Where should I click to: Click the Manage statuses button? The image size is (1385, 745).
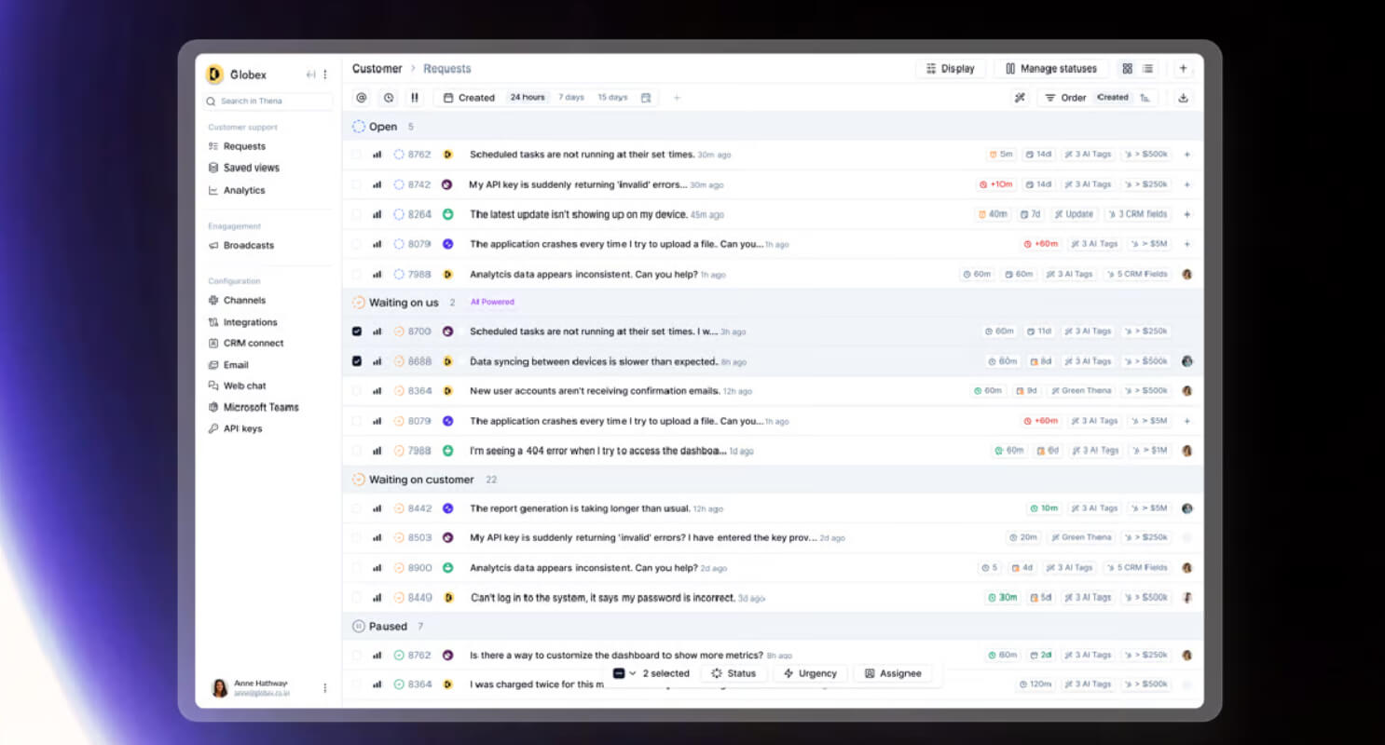point(1052,69)
